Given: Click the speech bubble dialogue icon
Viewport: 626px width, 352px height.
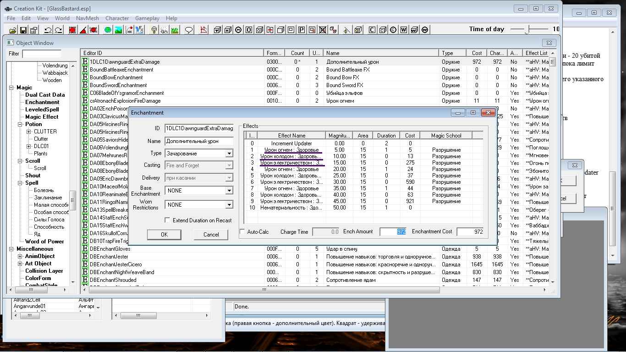Looking at the screenshot, I should [188, 30].
